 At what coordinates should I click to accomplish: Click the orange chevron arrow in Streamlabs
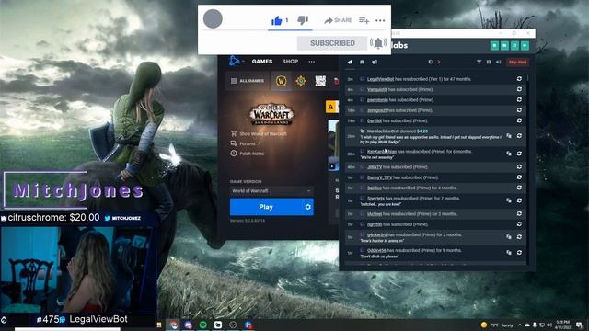pyautogui.click(x=438, y=62)
